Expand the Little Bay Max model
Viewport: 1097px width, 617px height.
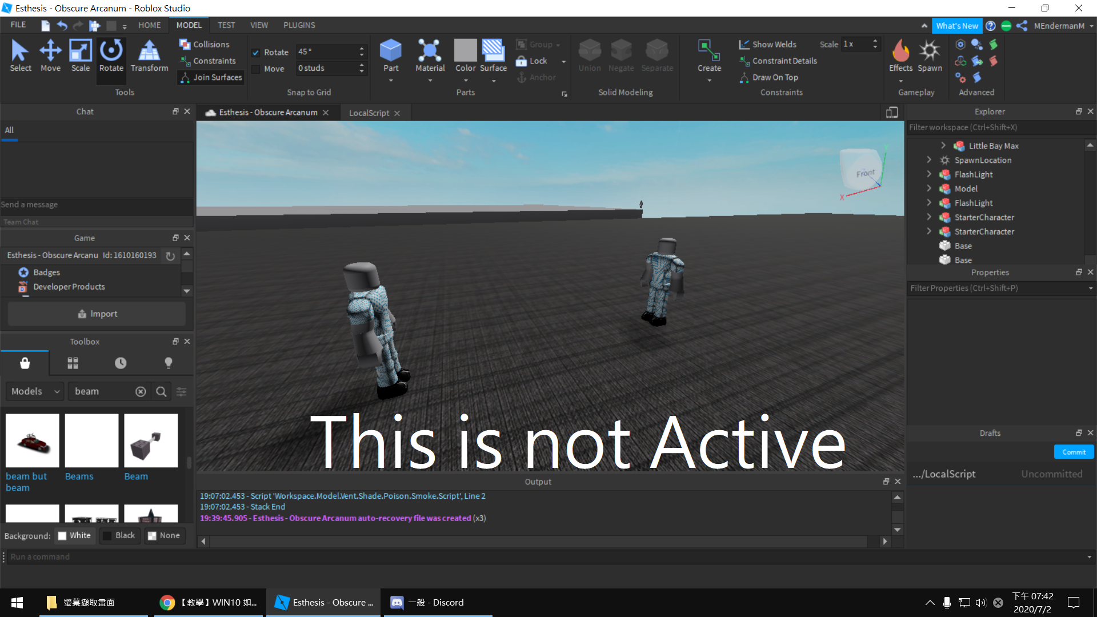coord(943,146)
